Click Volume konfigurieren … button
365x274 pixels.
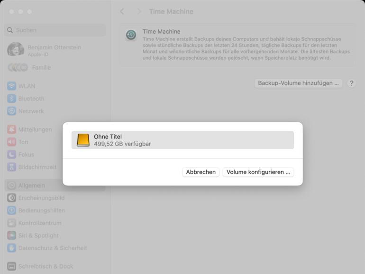pos(258,172)
